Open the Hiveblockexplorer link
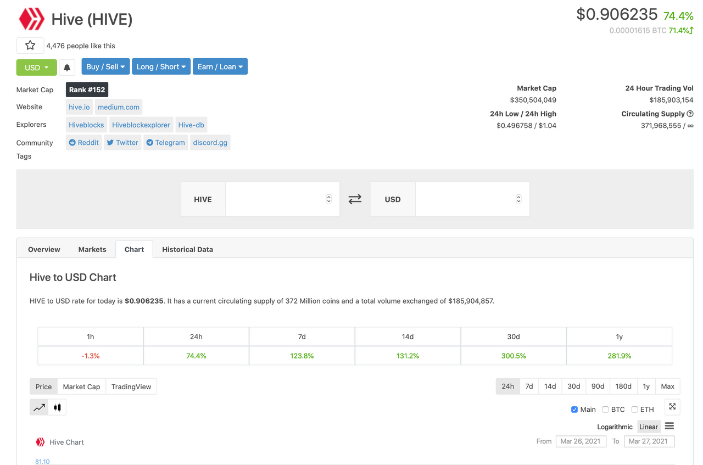The image size is (703, 465). pos(141,125)
